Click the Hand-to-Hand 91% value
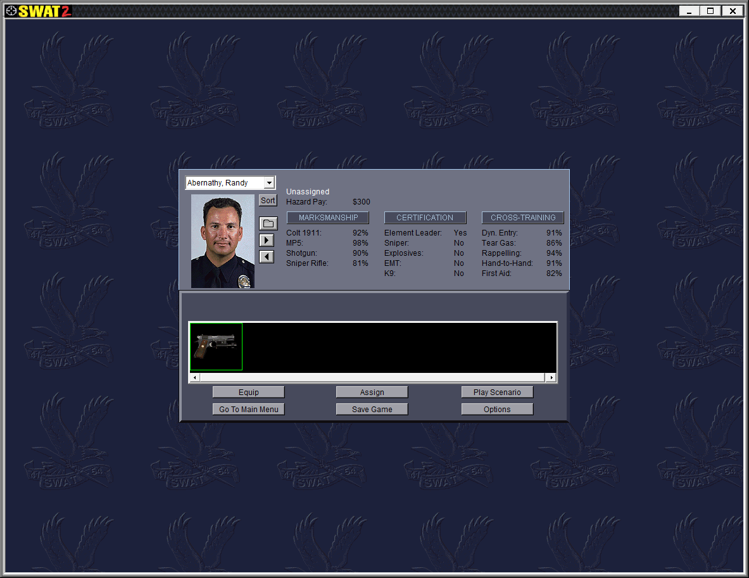Viewport: 749px width, 578px height. (554, 263)
